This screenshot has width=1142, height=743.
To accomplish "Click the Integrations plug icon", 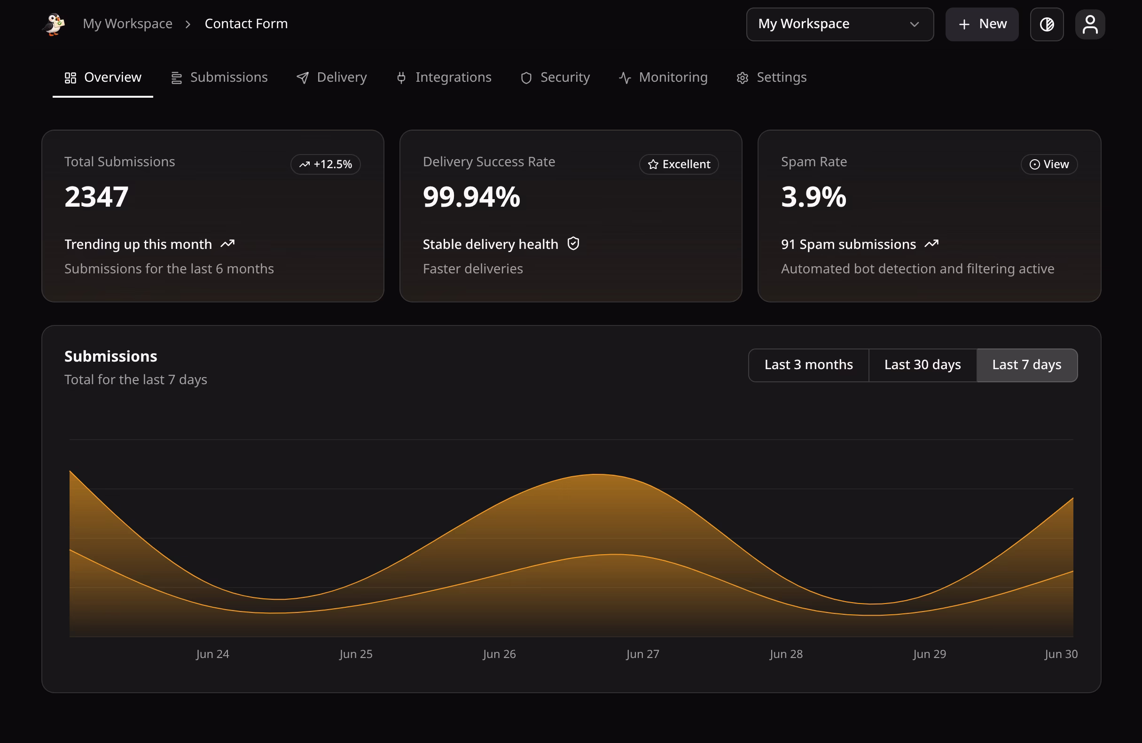I will click(401, 77).
